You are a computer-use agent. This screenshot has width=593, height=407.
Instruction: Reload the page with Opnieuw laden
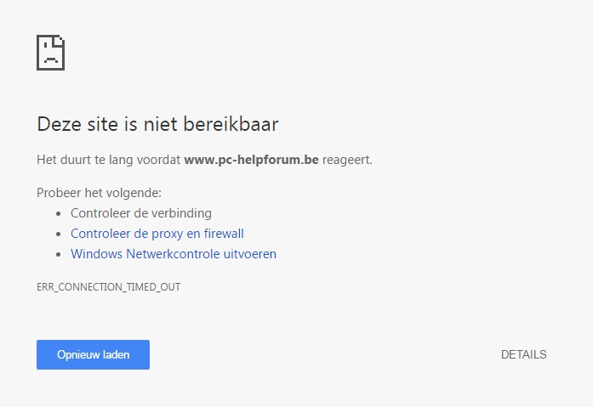(x=93, y=354)
